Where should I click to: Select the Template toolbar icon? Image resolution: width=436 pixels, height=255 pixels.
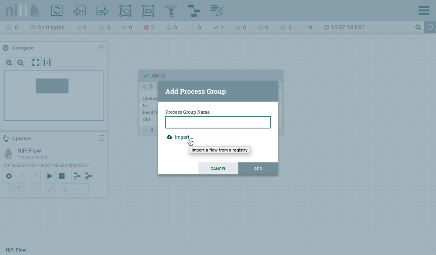coord(194,10)
